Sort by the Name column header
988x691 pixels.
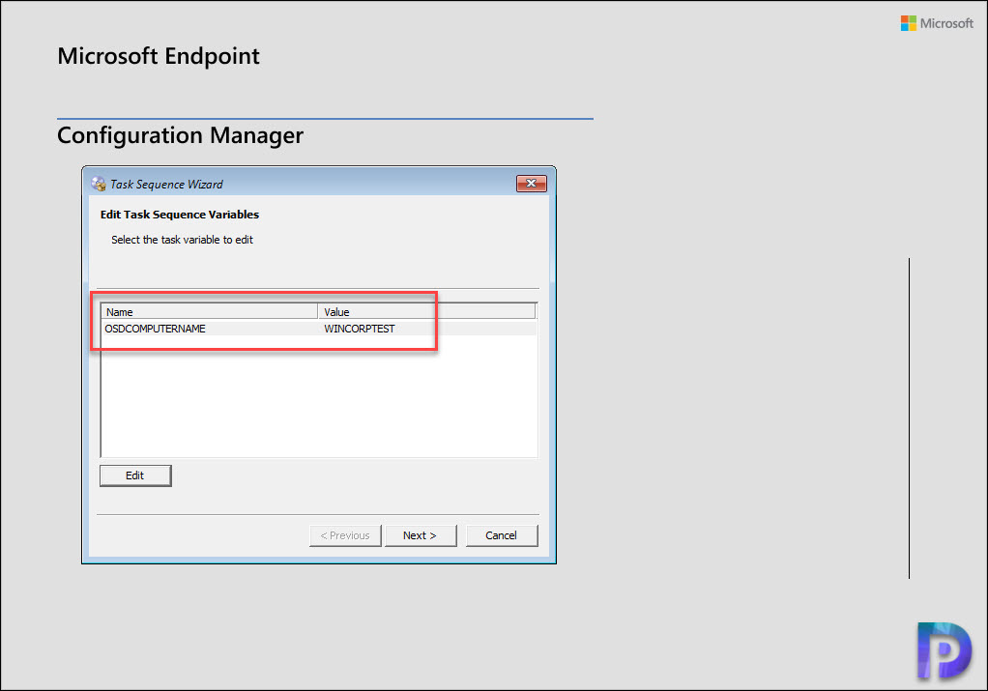point(209,312)
